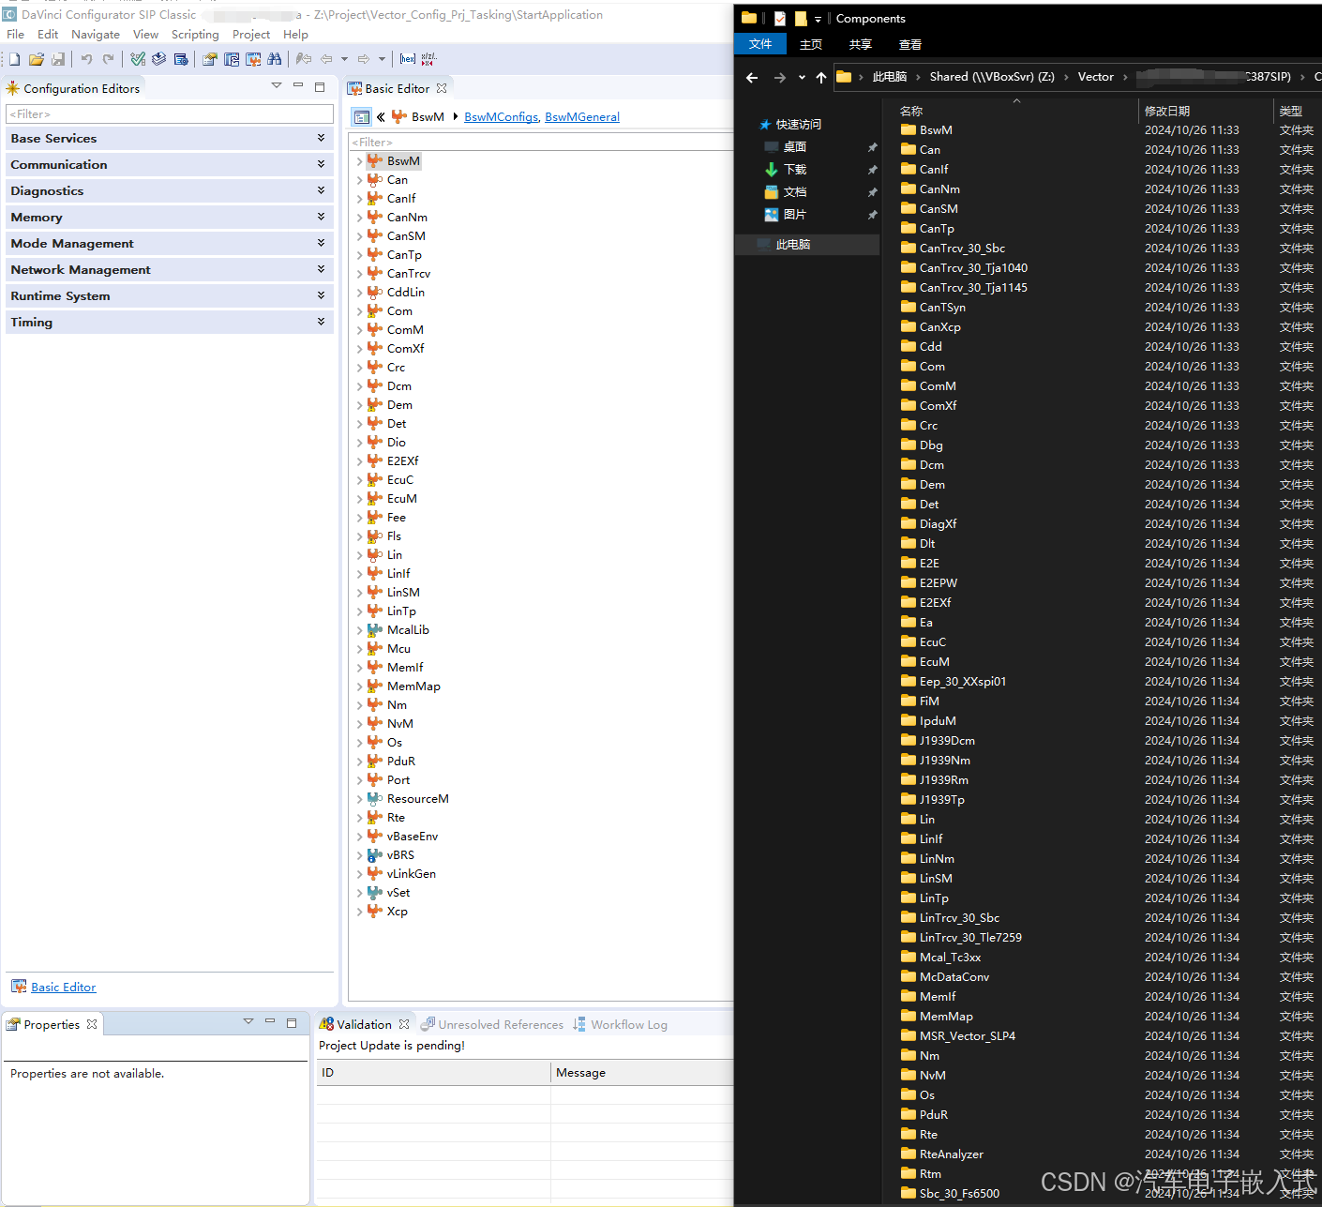This screenshot has width=1322, height=1207.
Task: Open the Scripting menu
Action: [x=195, y=35]
